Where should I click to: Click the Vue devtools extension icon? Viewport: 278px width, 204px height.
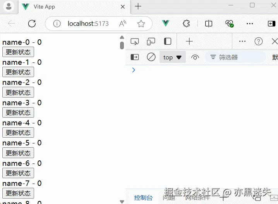[166, 24]
